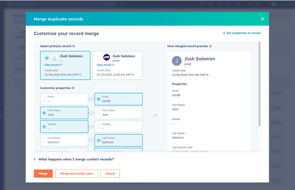Select the 10/18/2024 Josh Solomon record as primary
Screen dimensions: 295x190
coord(47,58)
